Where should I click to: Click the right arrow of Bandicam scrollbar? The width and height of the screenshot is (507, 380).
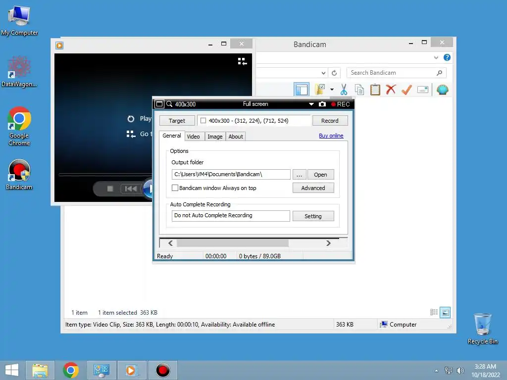click(x=328, y=243)
